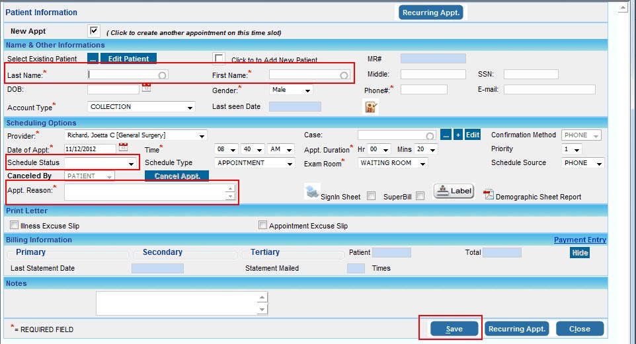Browse existing patients with the ellipsis button
Screen dimensions: 636x344
[93, 59]
